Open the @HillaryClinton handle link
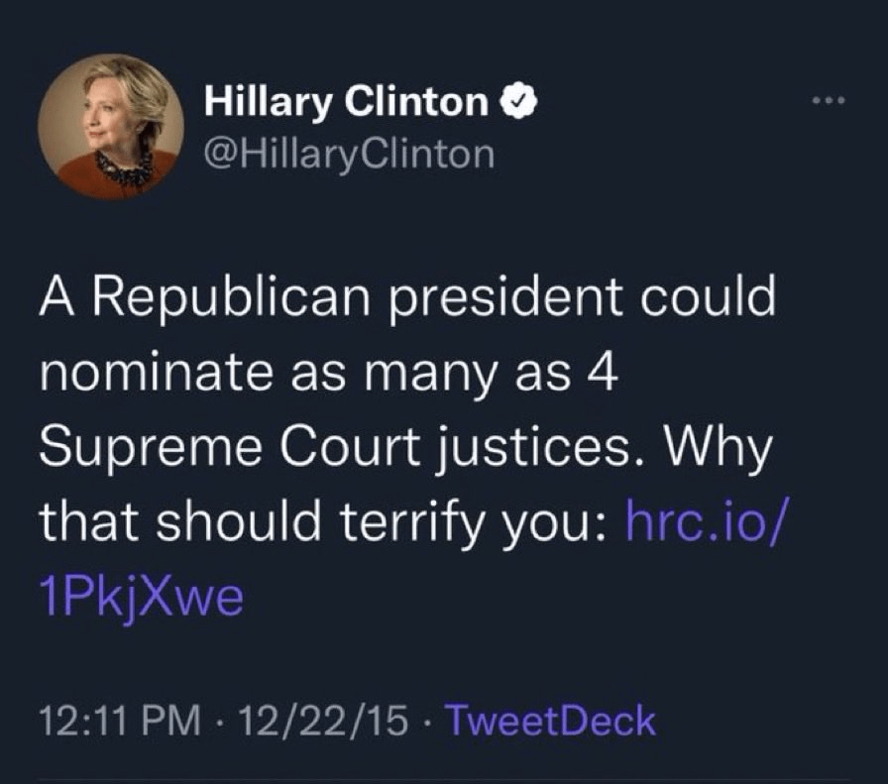888x784 pixels. [348, 154]
